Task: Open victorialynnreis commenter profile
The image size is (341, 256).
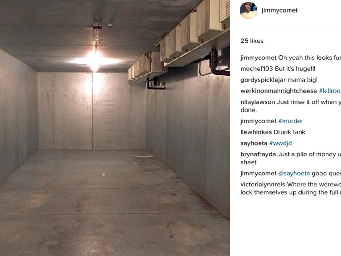Action: [263, 185]
